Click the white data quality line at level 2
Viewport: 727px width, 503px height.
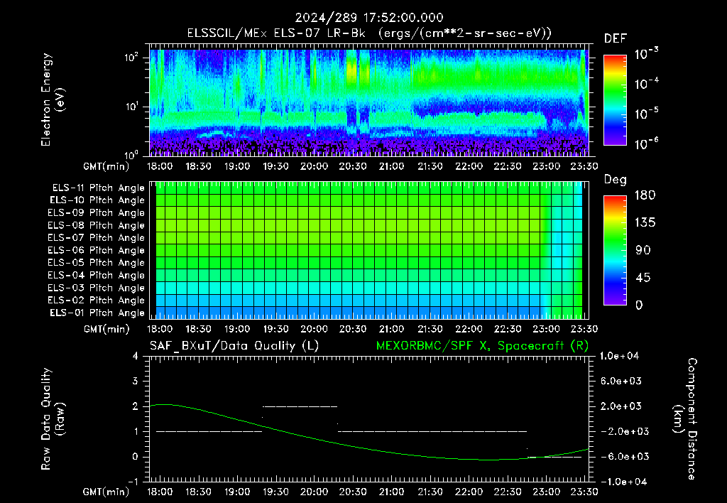(x=300, y=406)
